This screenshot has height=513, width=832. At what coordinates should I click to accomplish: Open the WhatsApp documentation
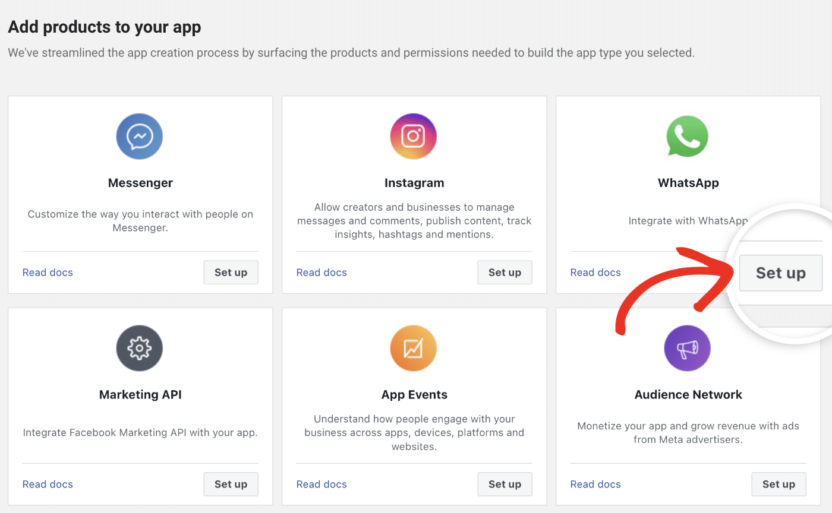(595, 272)
